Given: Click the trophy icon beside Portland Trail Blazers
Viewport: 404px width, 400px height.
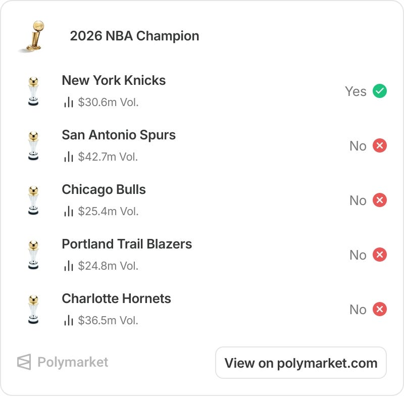Looking at the screenshot, I should [x=33, y=255].
